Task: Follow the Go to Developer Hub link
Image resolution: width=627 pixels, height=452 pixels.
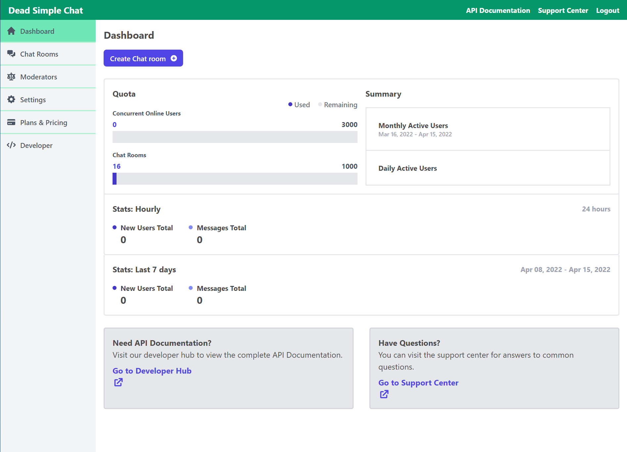Action: pyautogui.click(x=152, y=371)
